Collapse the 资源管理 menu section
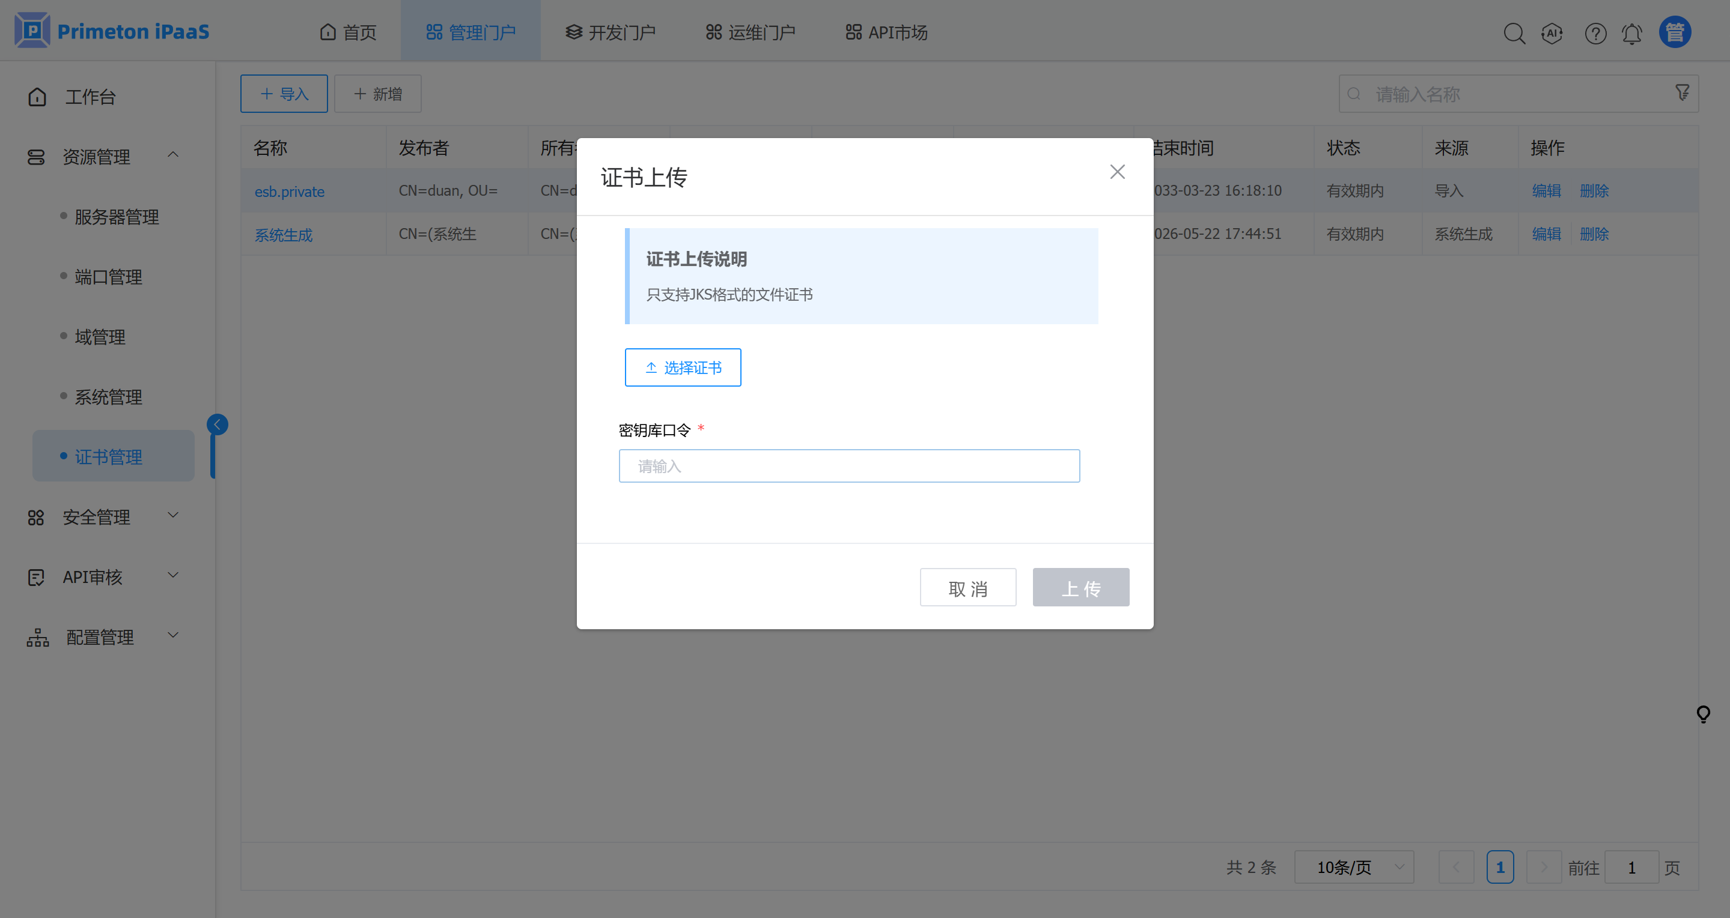1730x918 pixels. (x=98, y=156)
